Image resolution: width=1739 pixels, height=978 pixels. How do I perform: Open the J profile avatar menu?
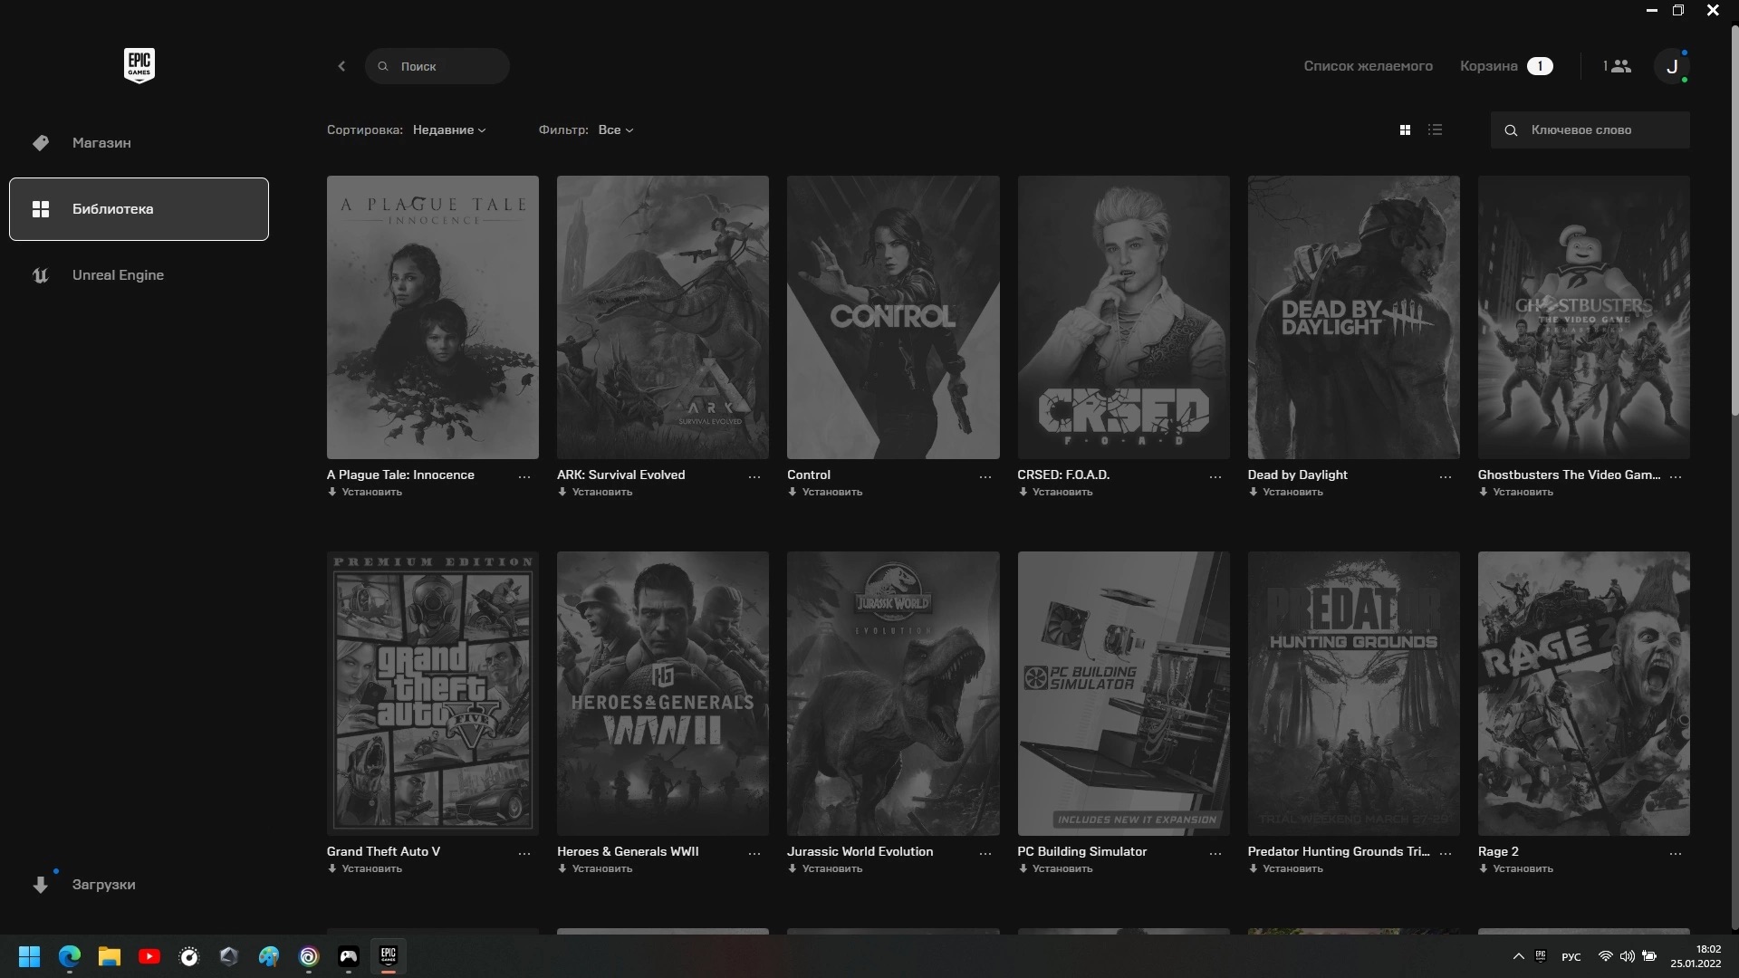[1671, 66]
